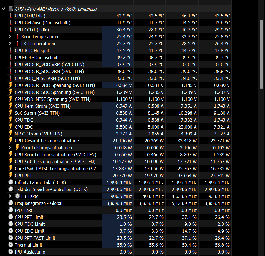
Task: Click the 42.9 °C current value of CPU (Tctl/Tdie)
Action: point(124,16)
